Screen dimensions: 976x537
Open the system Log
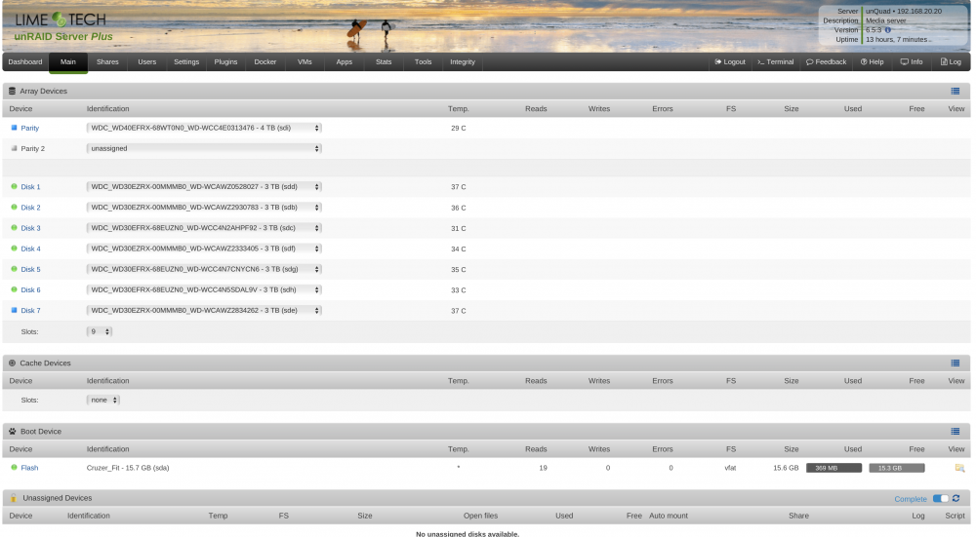coord(951,62)
